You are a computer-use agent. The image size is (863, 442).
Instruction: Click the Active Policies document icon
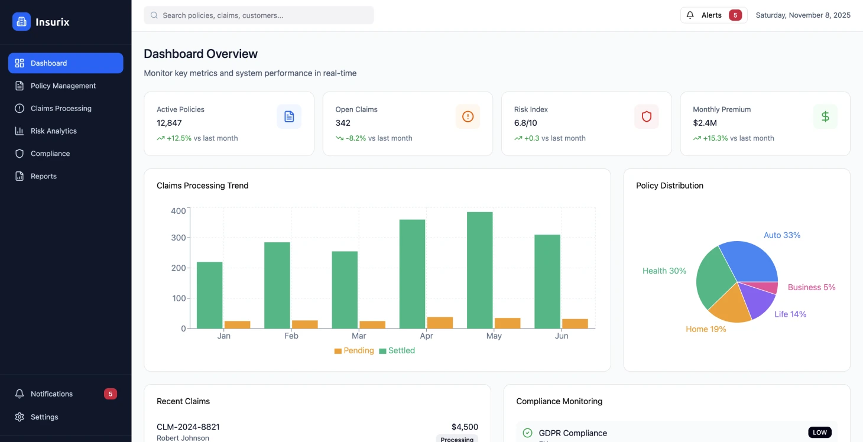(289, 116)
